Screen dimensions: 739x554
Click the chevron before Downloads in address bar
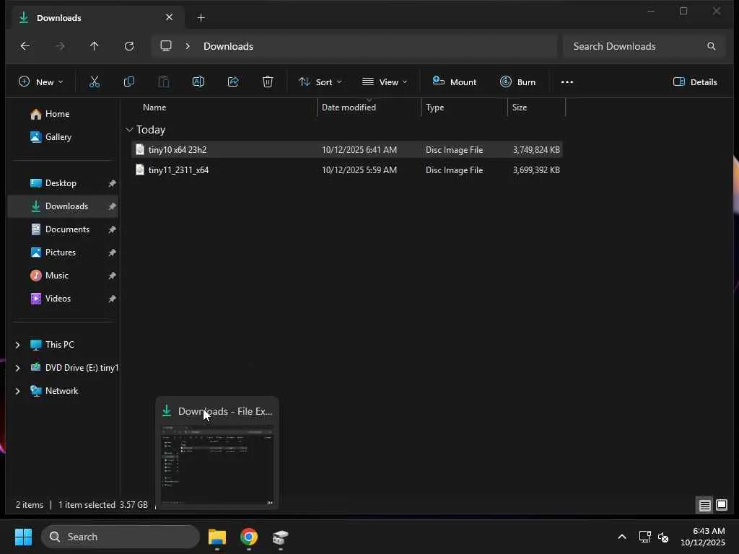[188, 46]
